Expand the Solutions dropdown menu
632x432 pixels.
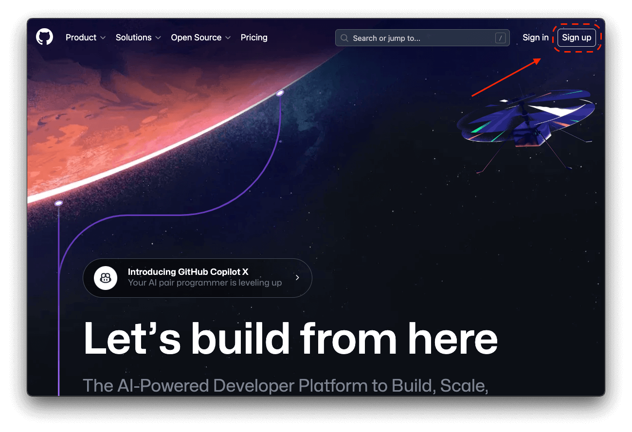point(138,37)
